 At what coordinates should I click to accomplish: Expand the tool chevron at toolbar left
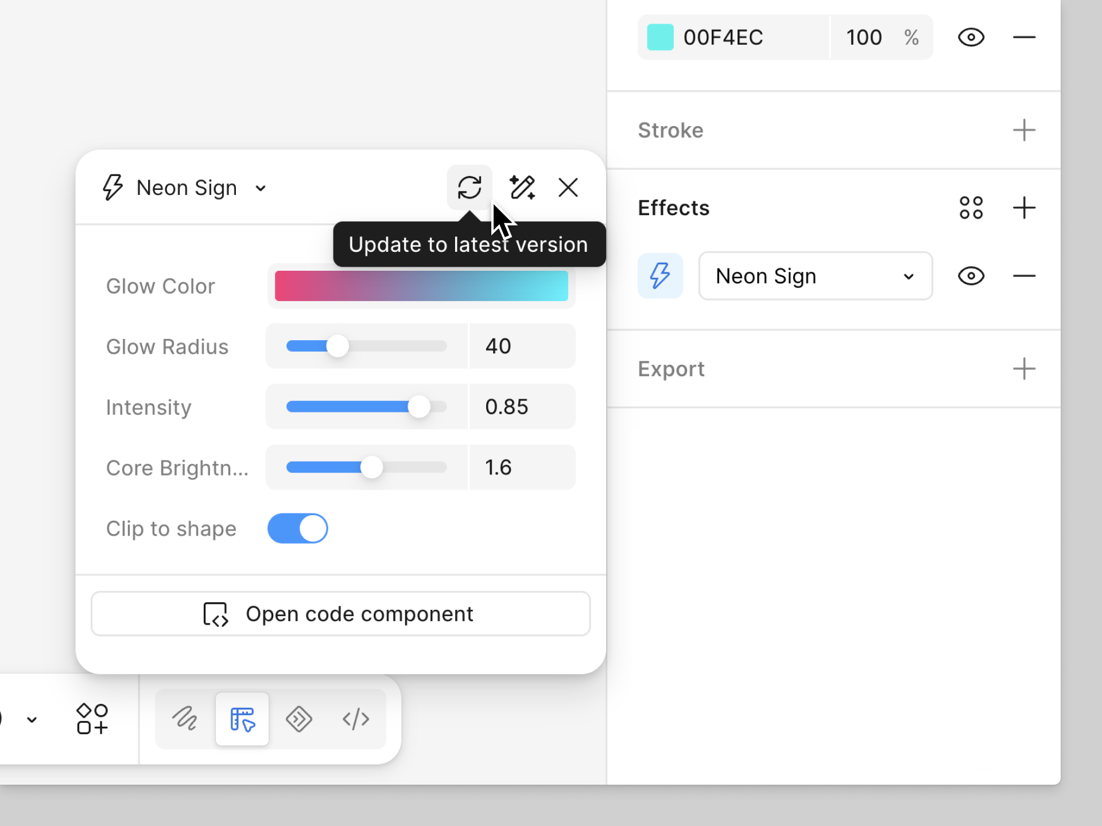[x=32, y=719]
